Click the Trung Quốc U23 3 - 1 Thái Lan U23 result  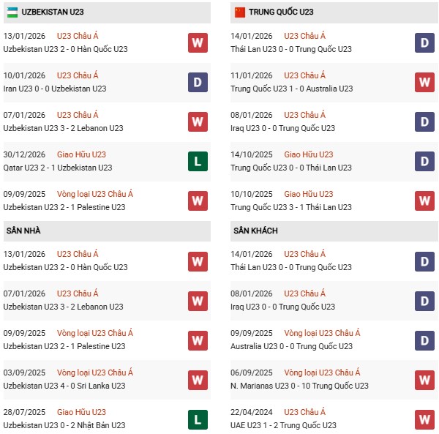coord(290,207)
